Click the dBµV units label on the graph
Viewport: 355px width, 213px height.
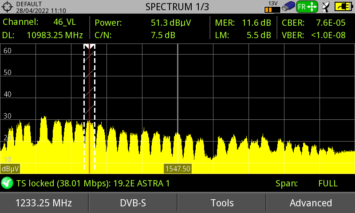coord(10,169)
